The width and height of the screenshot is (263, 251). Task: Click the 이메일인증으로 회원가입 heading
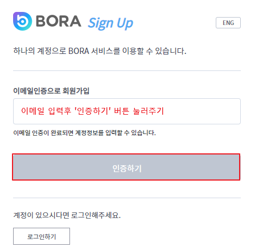pyautogui.click(x=51, y=91)
